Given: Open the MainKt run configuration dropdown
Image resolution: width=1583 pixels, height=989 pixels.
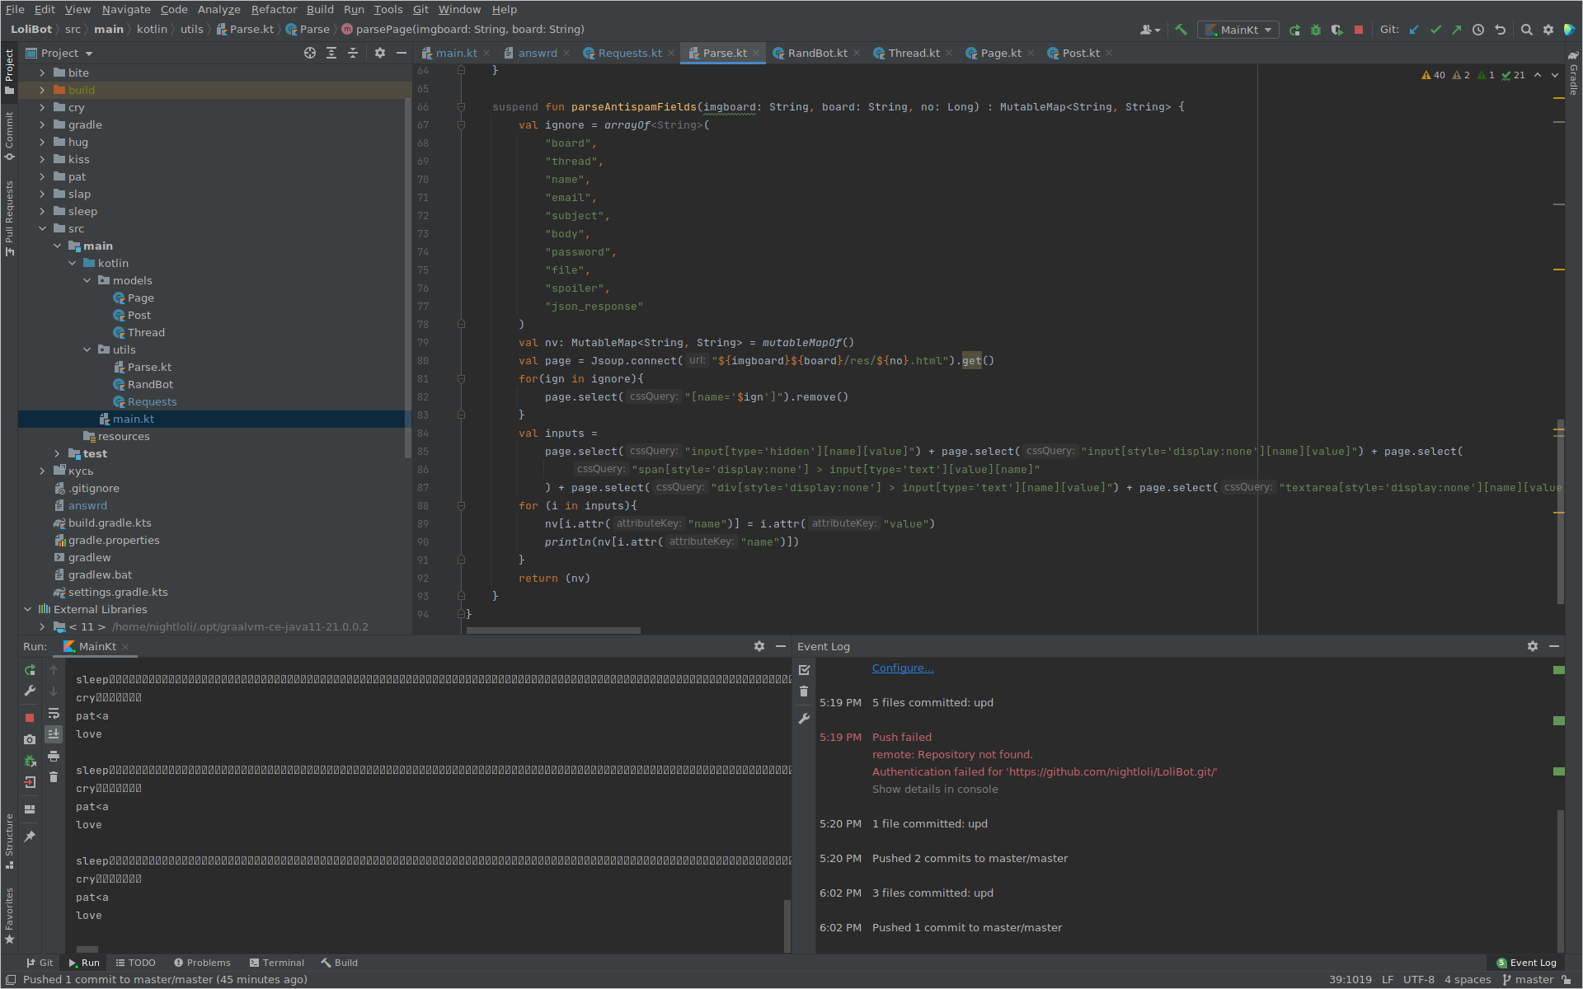Looking at the screenshot, I should (x=1238, y=30).
